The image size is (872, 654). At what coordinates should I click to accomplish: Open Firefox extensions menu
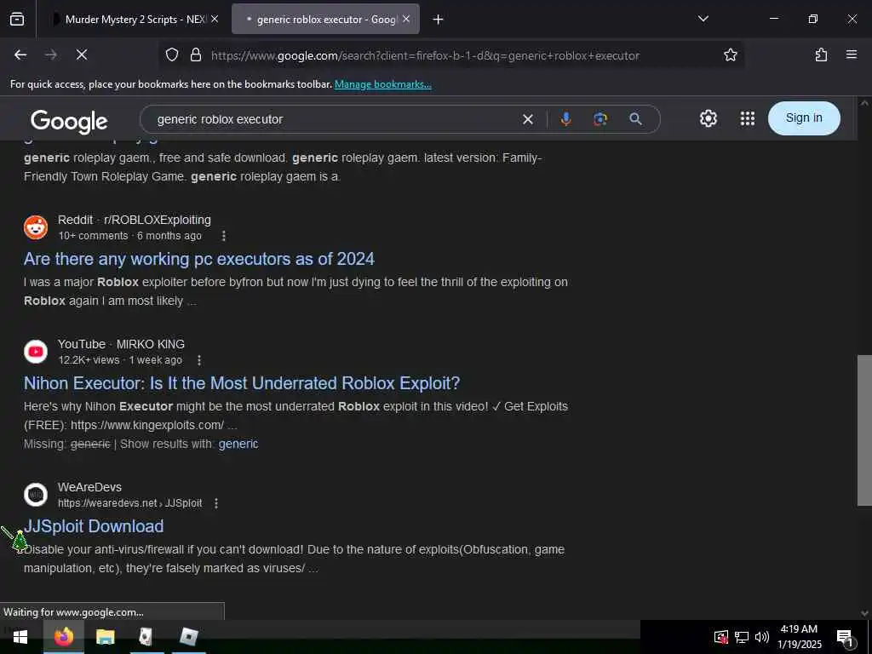[821, 54]
